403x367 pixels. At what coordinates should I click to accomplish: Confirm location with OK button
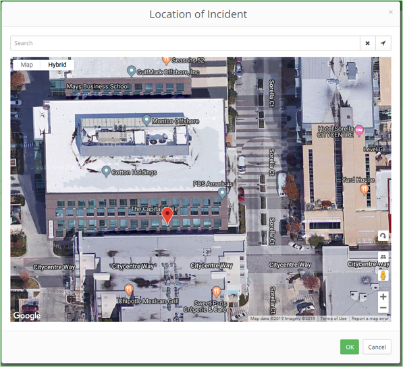350,347
